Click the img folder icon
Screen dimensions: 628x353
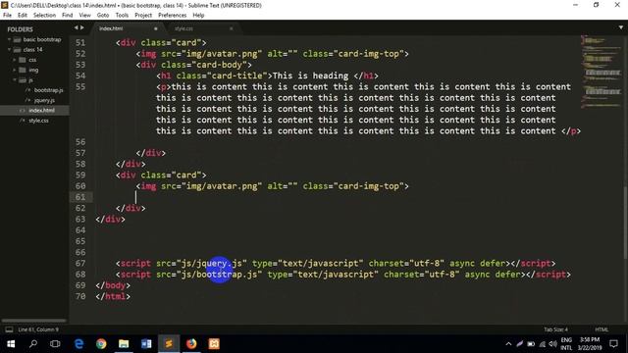[x=23, y=70]
